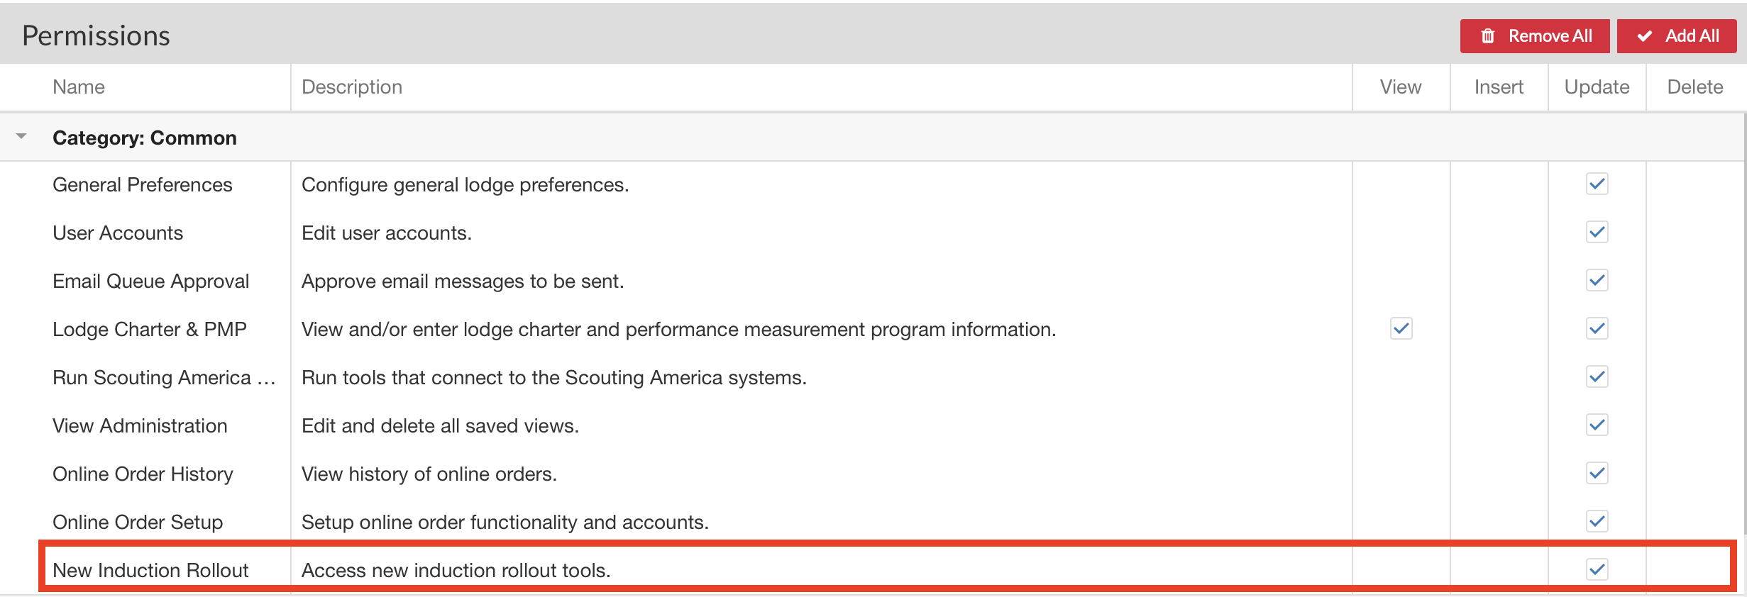This screenshot has height=597, width=1747.
Task: Click the Delete column header
Action: point(1694,87)
